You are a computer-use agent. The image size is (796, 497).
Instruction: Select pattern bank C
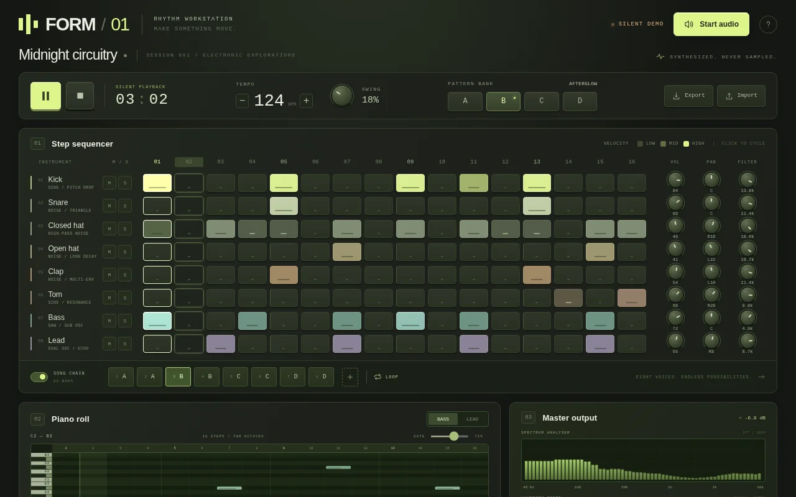click(x=542, y=101)
